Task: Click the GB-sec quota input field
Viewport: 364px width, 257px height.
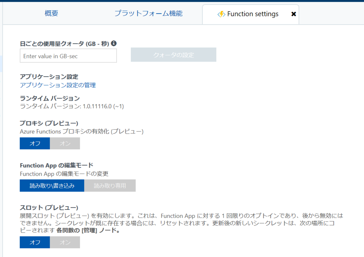Action: 68,56
